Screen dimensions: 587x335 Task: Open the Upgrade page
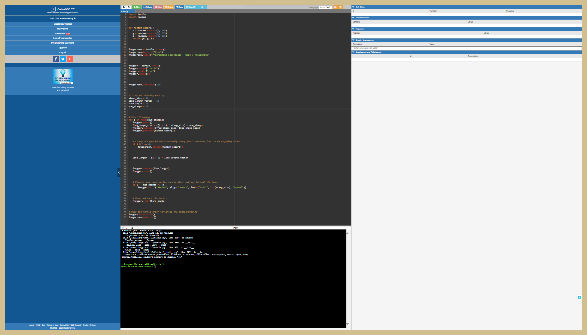[x=63, y=48]
